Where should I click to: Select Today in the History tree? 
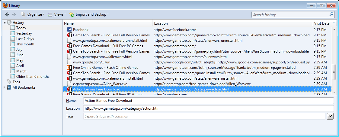(21, 28)
